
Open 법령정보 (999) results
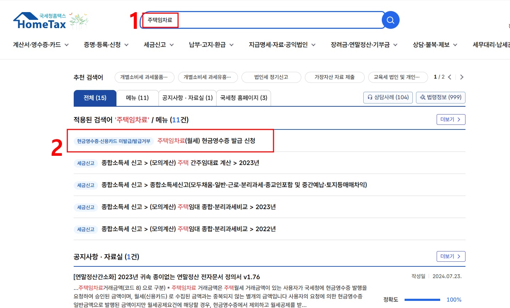pyautogui.click(x=441, y=97)
